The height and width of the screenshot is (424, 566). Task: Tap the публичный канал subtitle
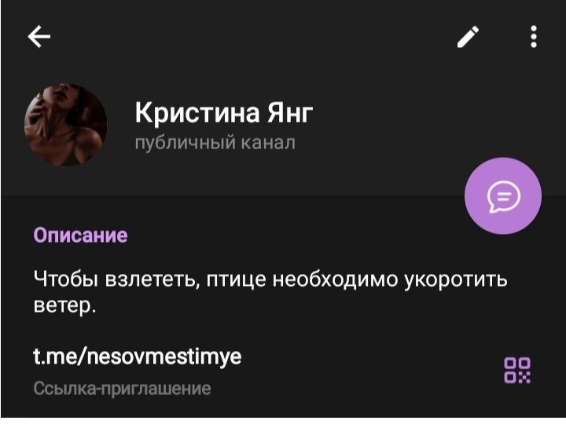coord(215,143)
